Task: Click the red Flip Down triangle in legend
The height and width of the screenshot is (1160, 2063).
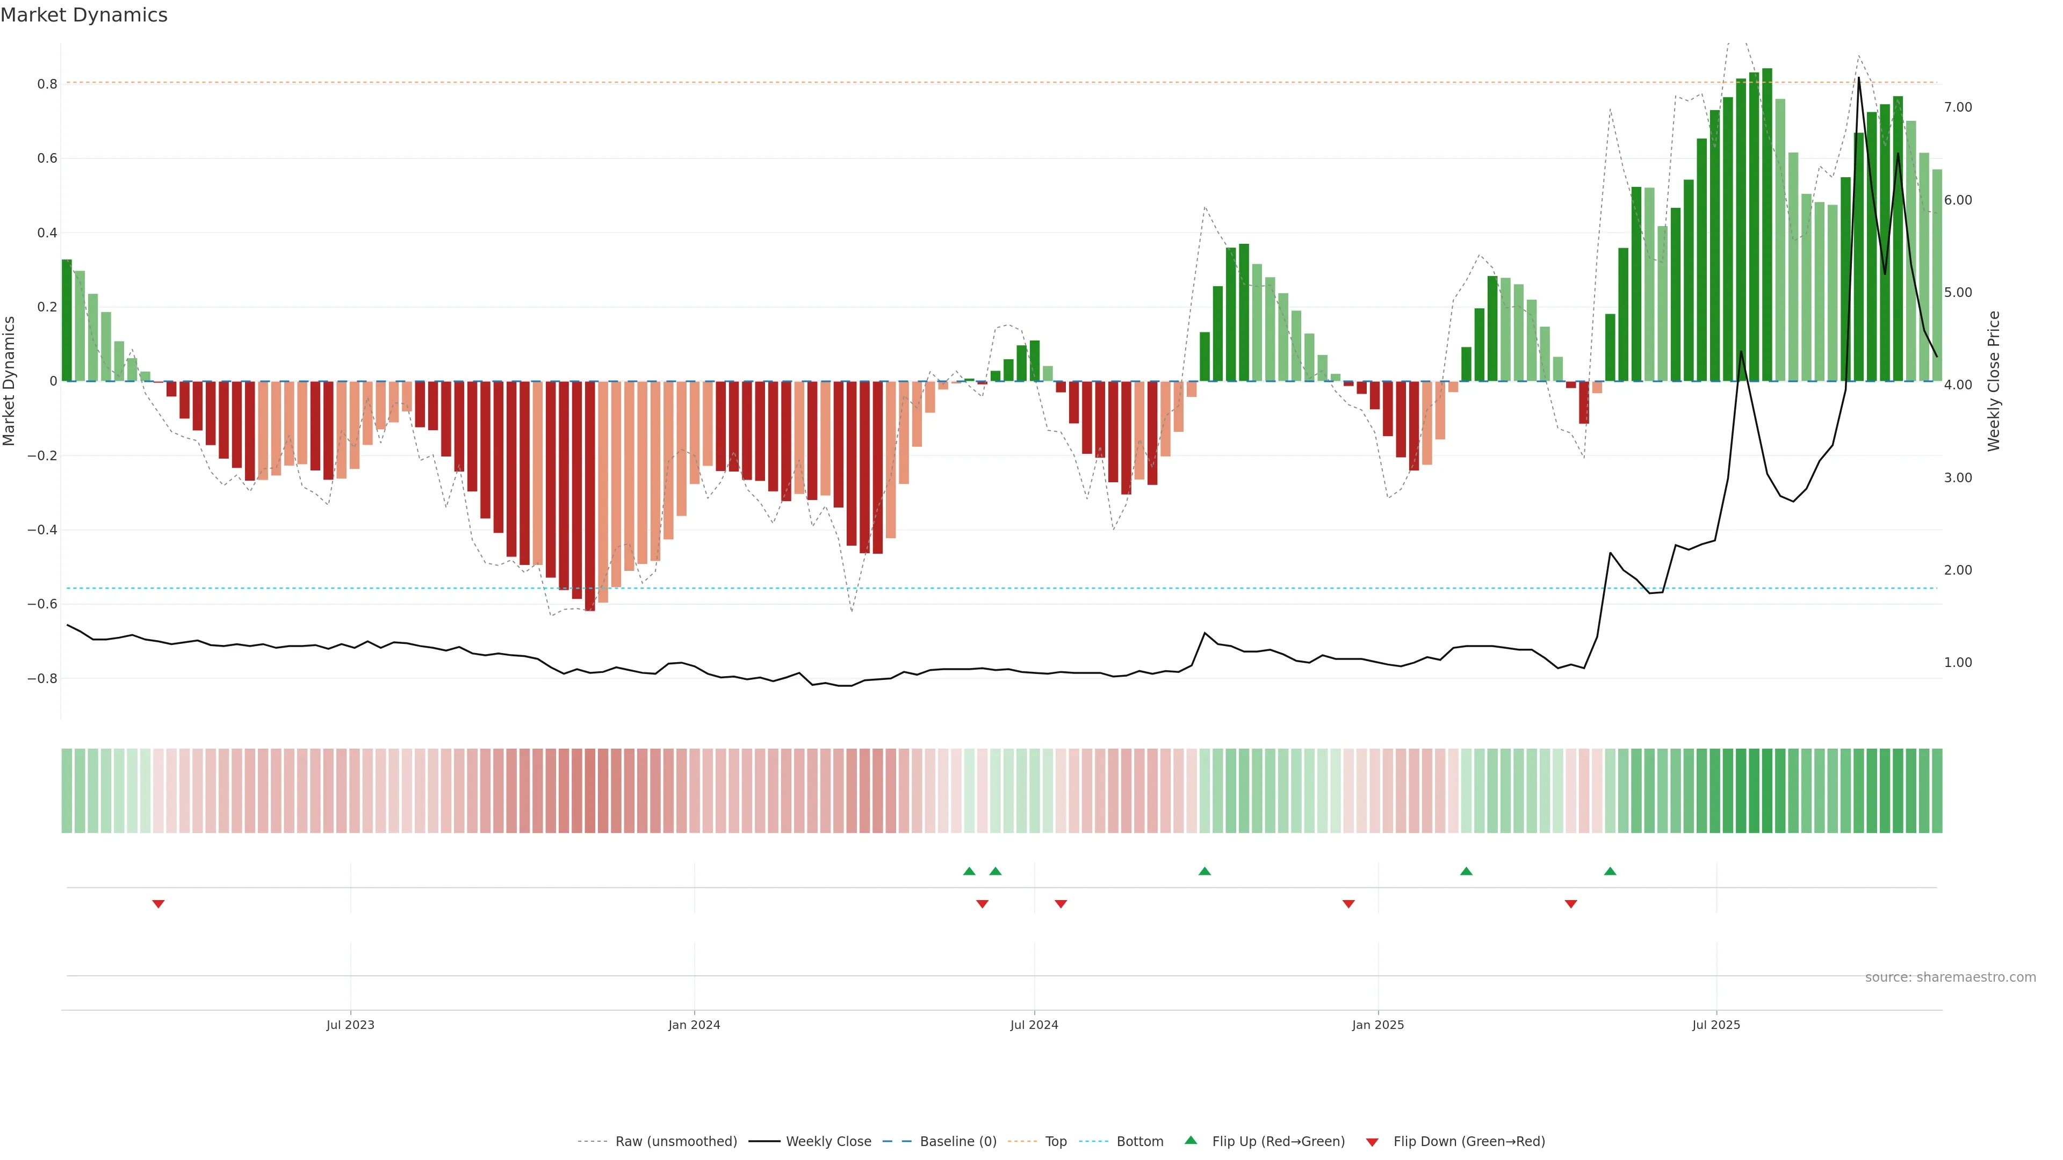Action: click(x=1372, y=1142)
